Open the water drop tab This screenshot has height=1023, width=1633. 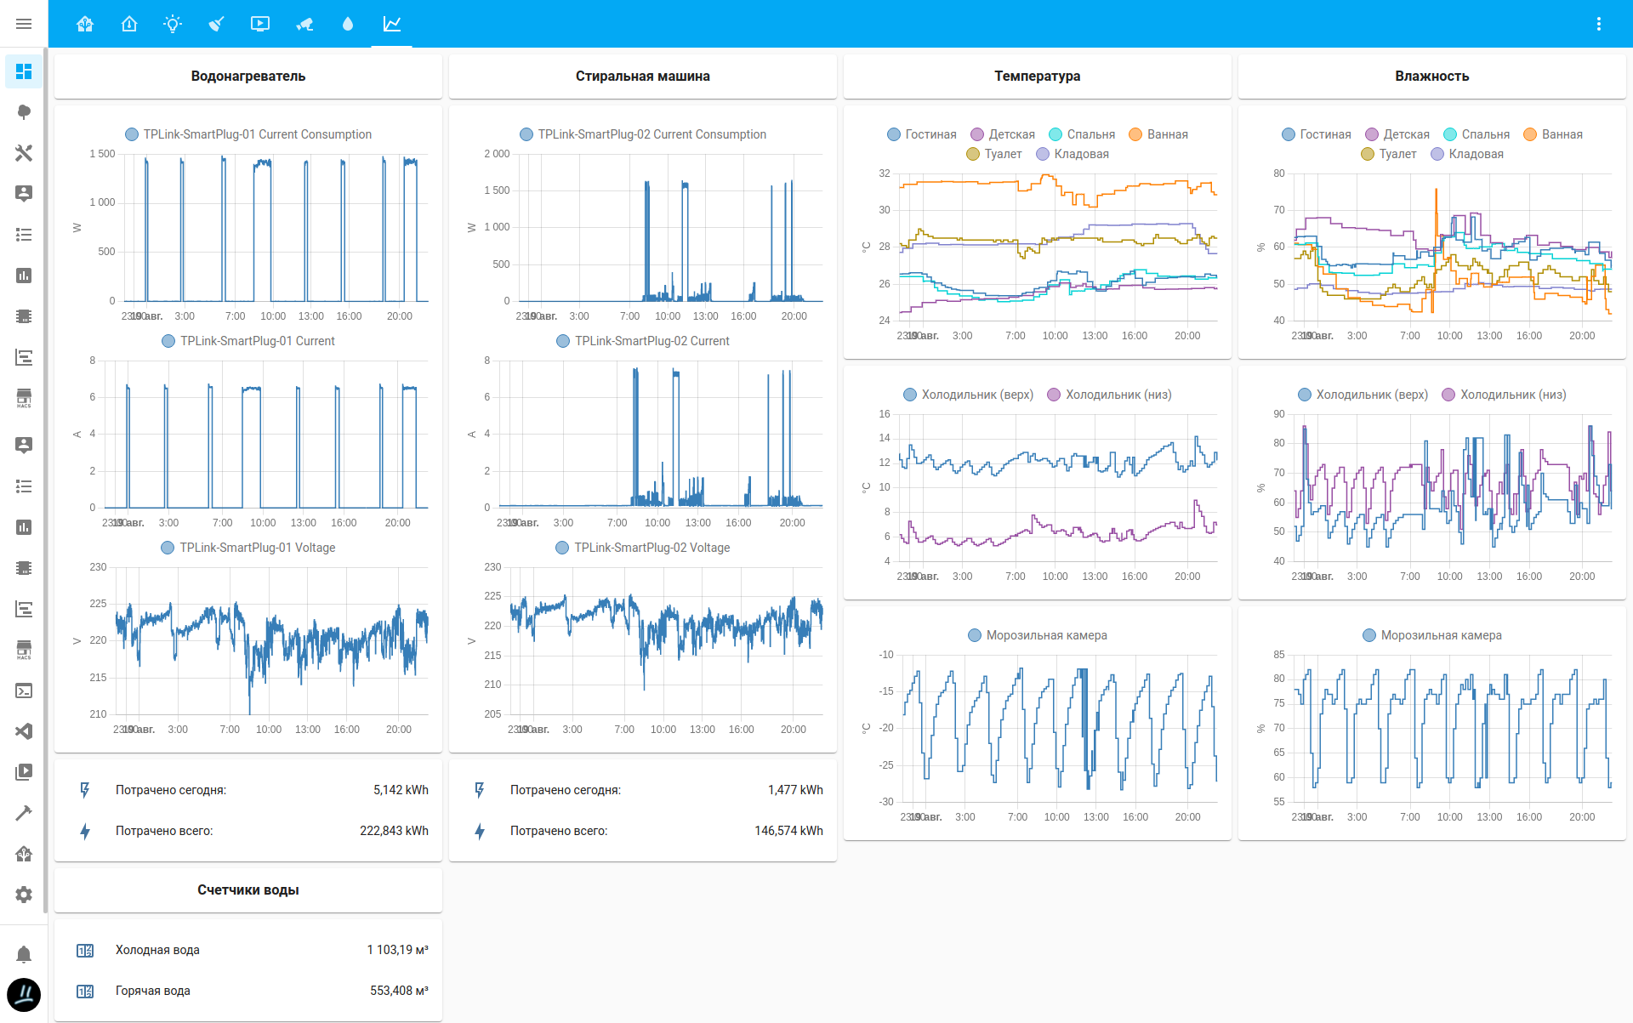pos(348,24)
